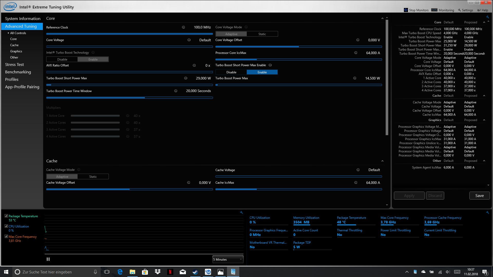Click Turbo Boost Power Time Window slider
Viewport: 493px width, 277px height.
click(x=129, y=98)
